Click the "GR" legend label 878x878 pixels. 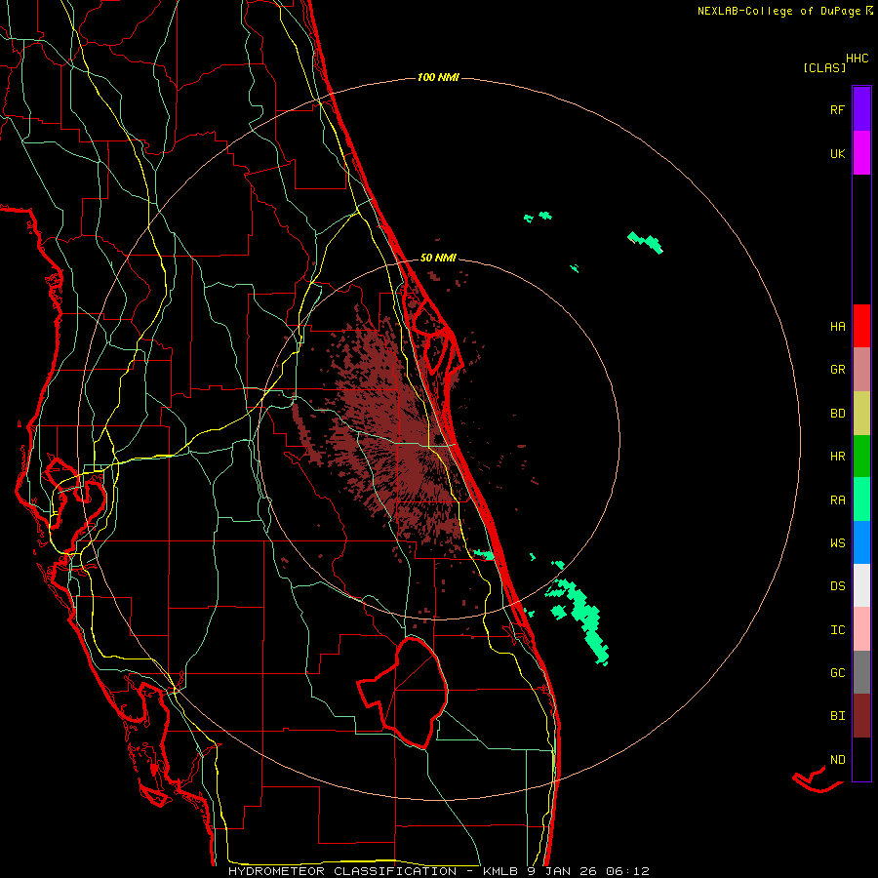[x=837, y=370]
